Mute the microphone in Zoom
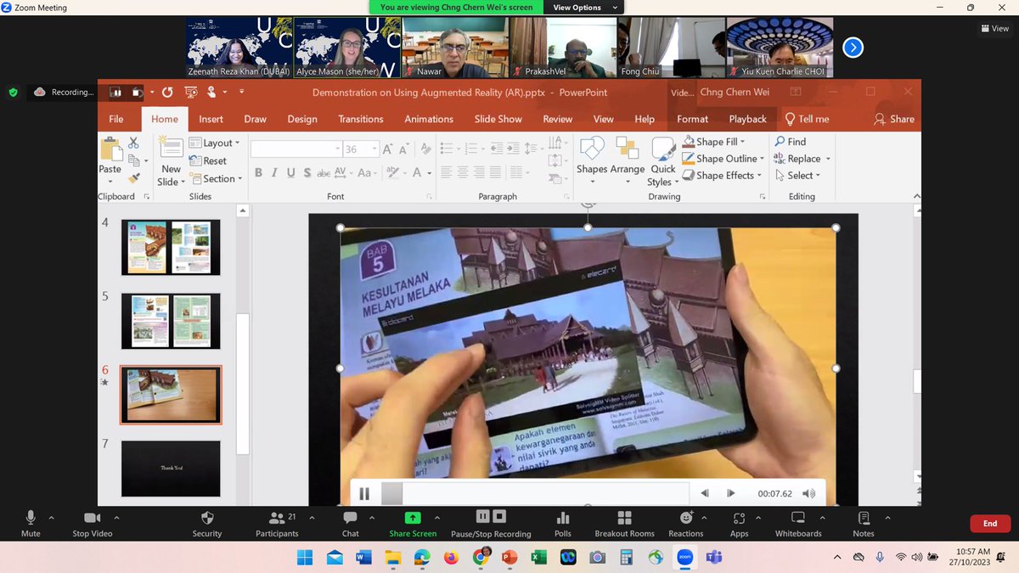Screen dimensions: 1019x573 tap(30, 518)
